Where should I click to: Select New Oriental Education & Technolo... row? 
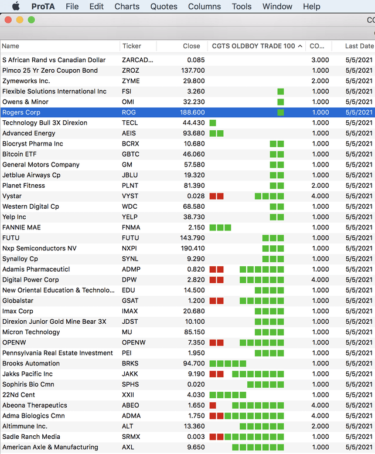click(x=187, y=290)
